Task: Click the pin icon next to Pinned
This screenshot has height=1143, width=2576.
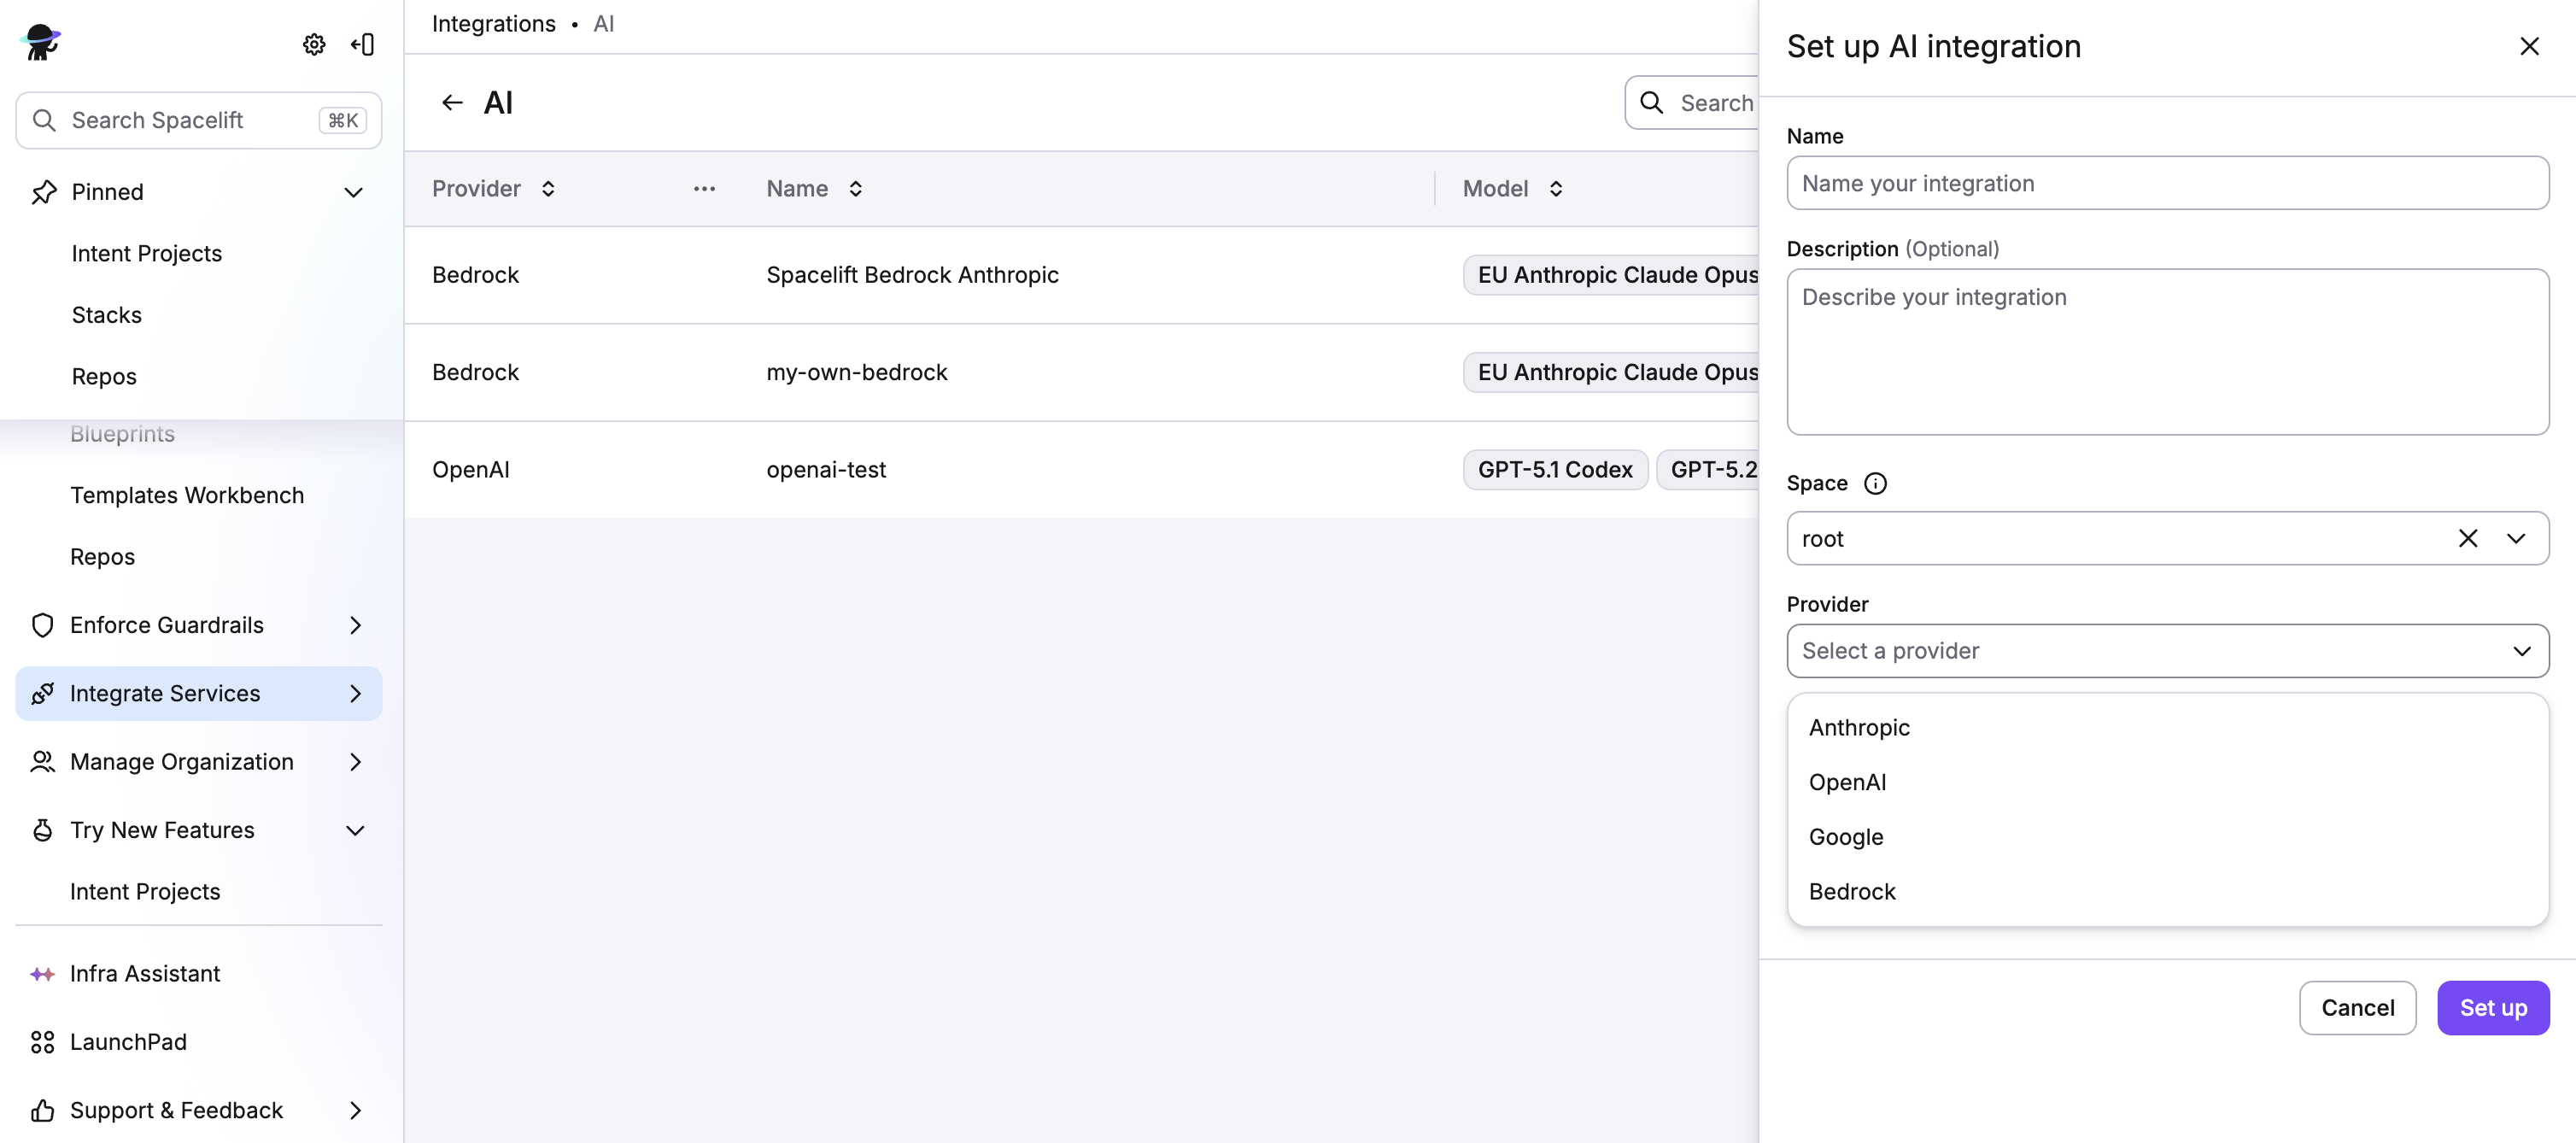Action: click(44, 192)
